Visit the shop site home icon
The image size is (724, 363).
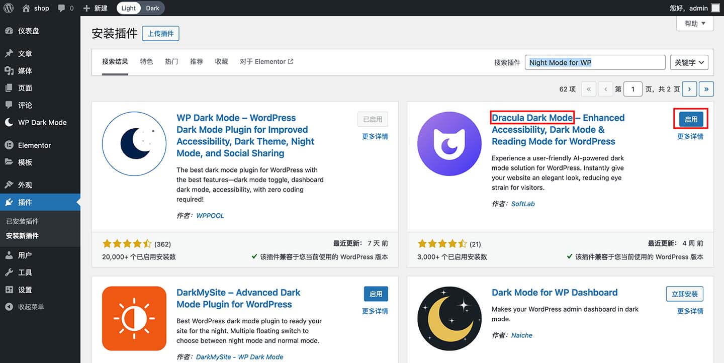coord(26,8)
